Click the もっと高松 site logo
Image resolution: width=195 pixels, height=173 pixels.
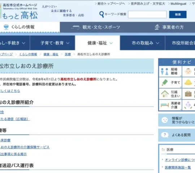tap(20, 15)
